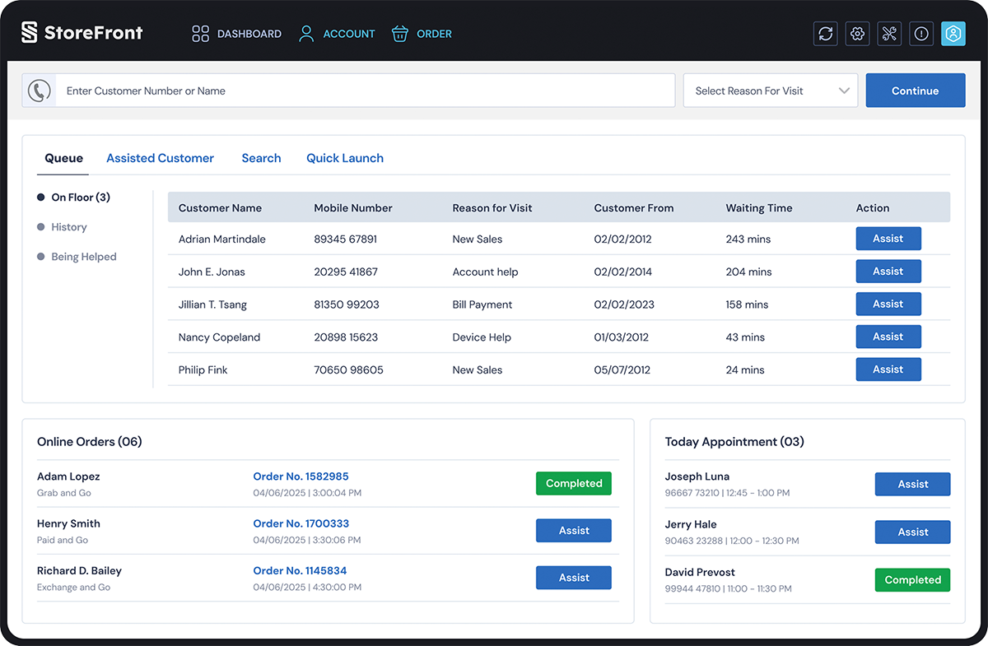
Task: Click the phone icon beside the customer field
Action: pyautogui.click(x=39, y=91)
